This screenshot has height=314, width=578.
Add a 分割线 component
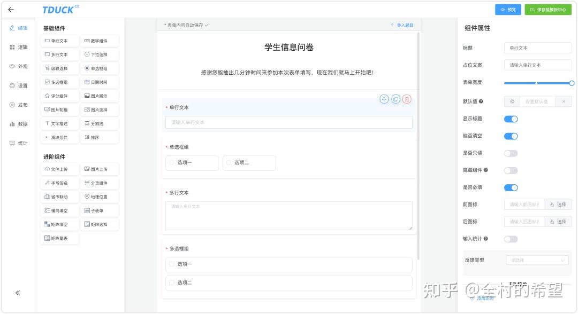click(100, 123)
